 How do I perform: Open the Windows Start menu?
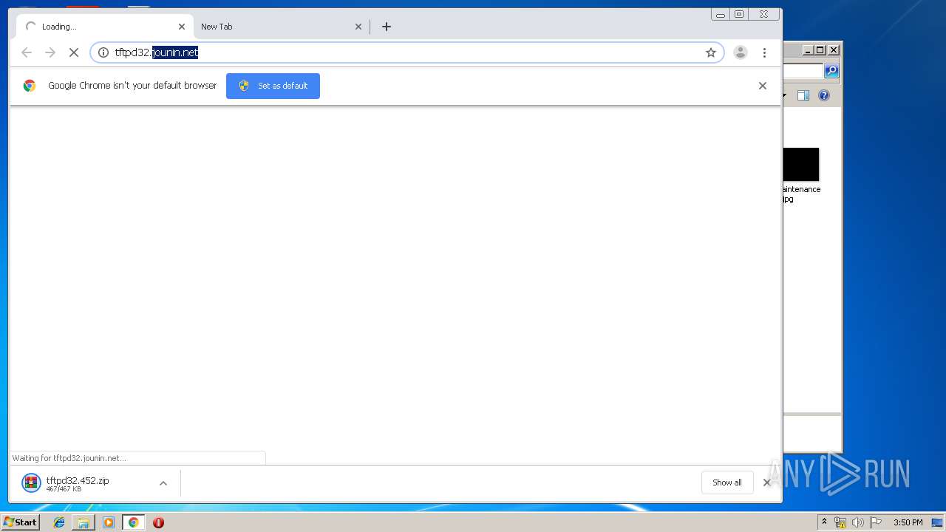(20, 522)
